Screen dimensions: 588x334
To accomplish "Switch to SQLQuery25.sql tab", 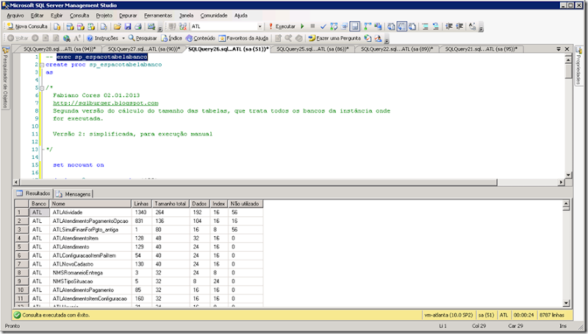I will point(312,49).
